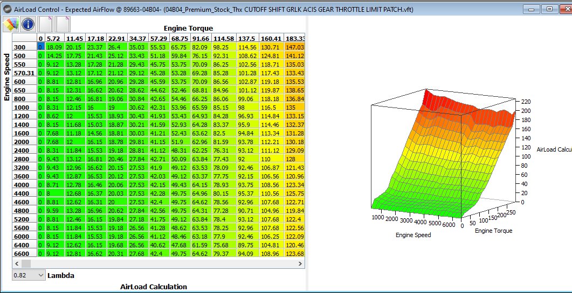Click the 5.72 Engine Torque column header
The height and width of the screenshot is (293, 572).
tap(54, 38)
